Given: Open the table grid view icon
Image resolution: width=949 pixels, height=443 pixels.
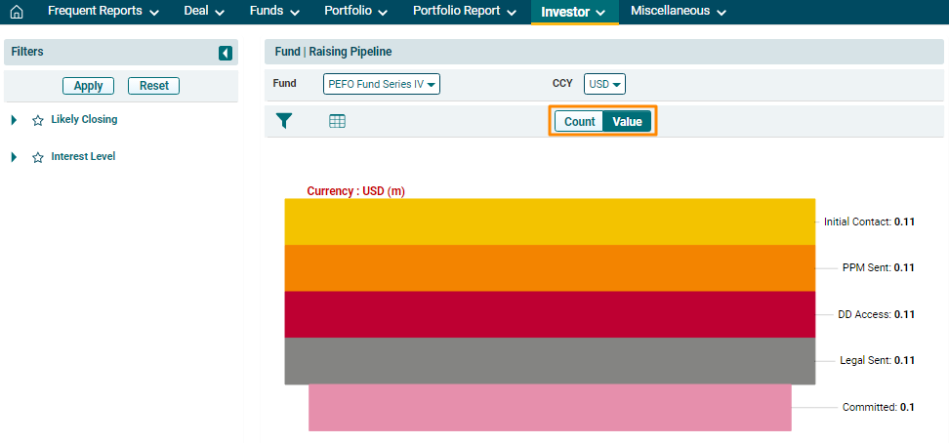Looking at the screenshot, I should tap(337, 121).
